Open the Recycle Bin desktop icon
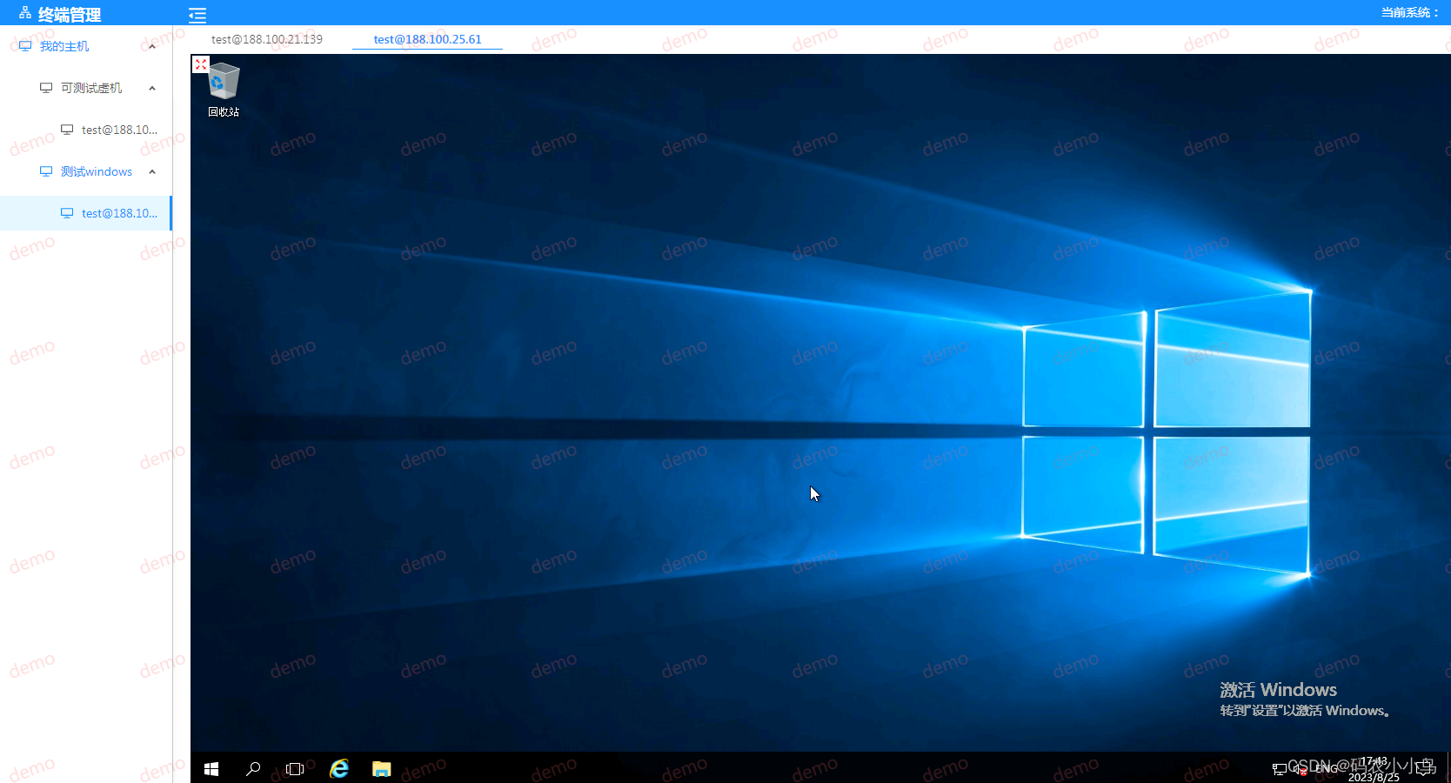This screenshot has width=1451, height=783. pos(224,90)
